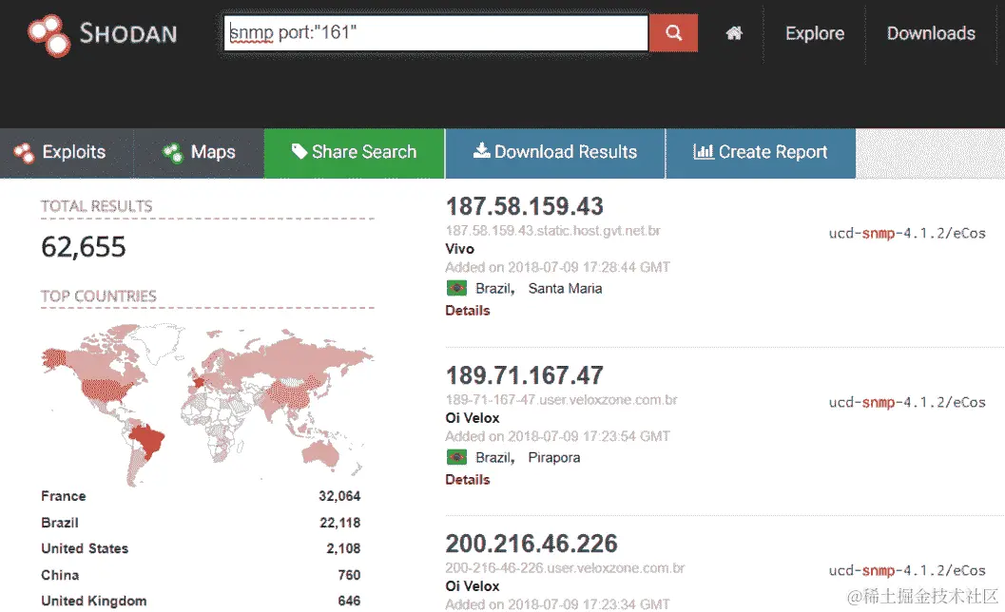Click ucd-snmp banner for 187.58.159.43
This screenshot has width=1005, height=612.
coord(907,233)
